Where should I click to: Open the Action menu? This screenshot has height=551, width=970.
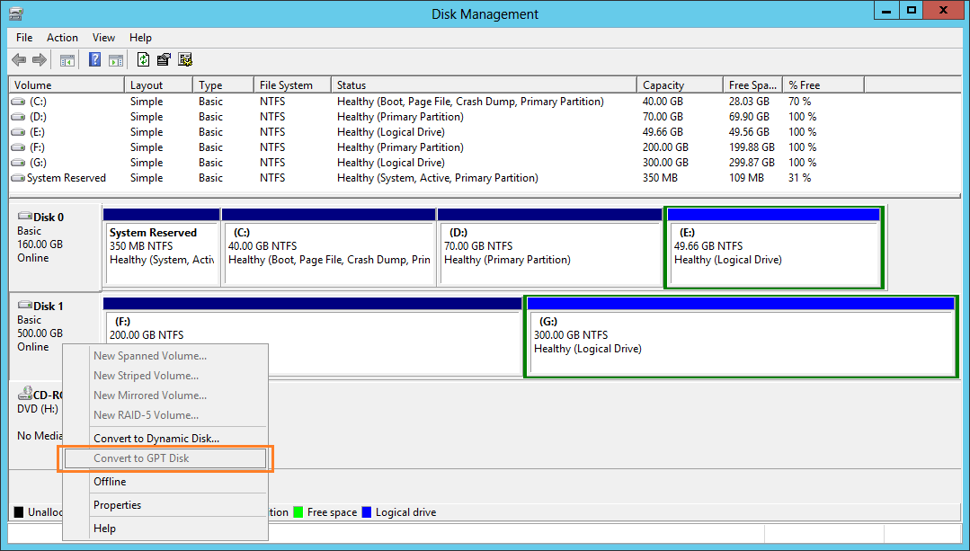(x=63, y=38)
